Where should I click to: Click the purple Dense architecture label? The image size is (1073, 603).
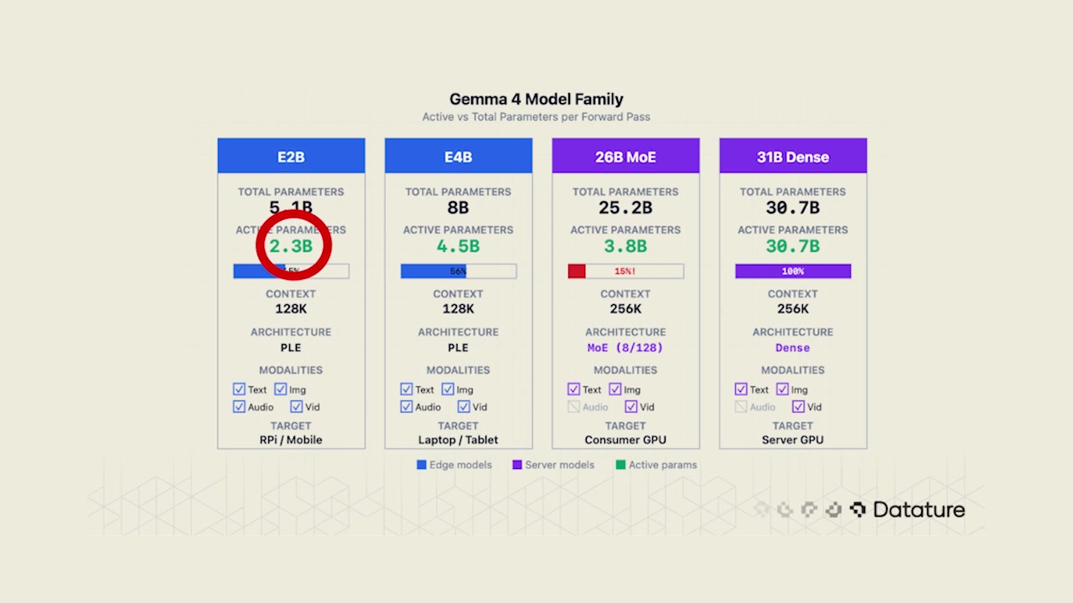[x=793, y=348]
